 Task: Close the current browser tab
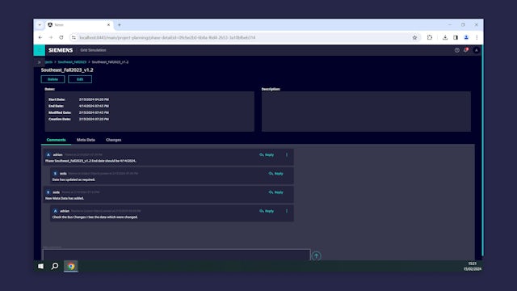click(x=108, y=25)
